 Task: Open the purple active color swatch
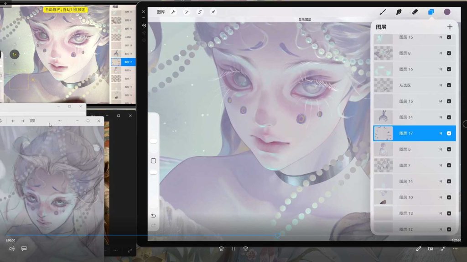(447, 12)
